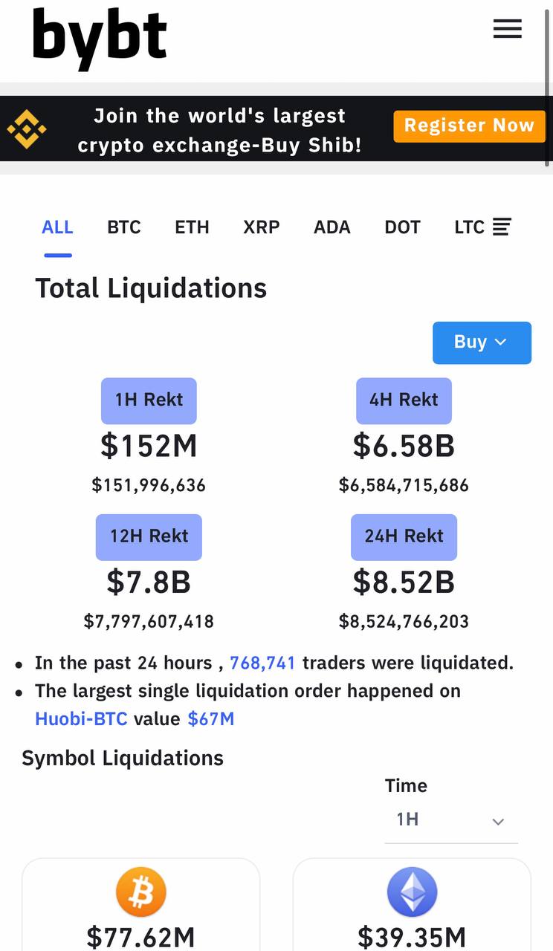Screen dimensions: 553x951
Task: Select the DOT tab
Action: pos(402,227)
